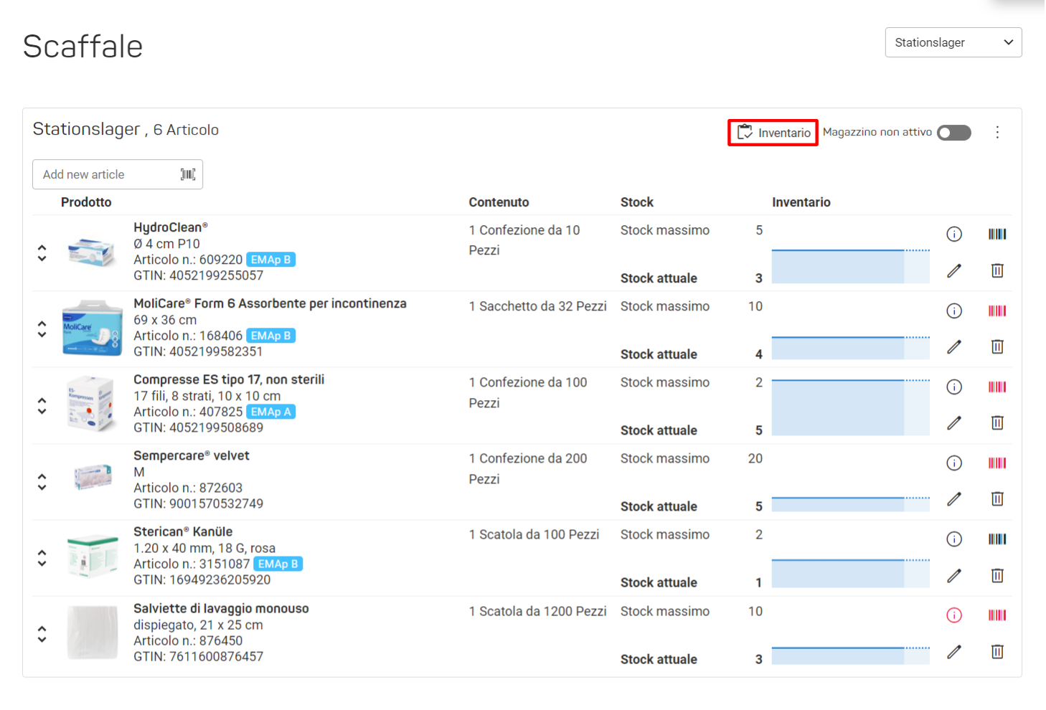Click barcode icon for MoliCare Form 6
1046x710 pixels.
[997, 311]
